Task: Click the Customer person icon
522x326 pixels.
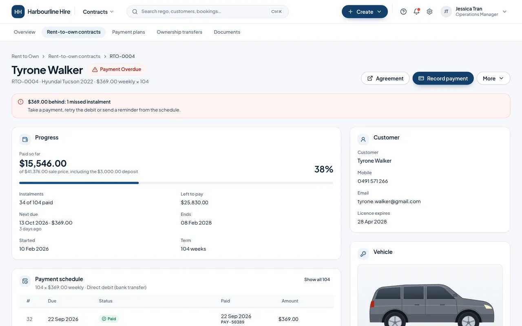Action: tap(363, 139)
